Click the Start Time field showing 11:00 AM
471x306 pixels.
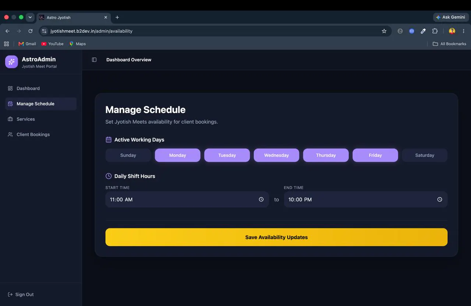click(187, 199)
